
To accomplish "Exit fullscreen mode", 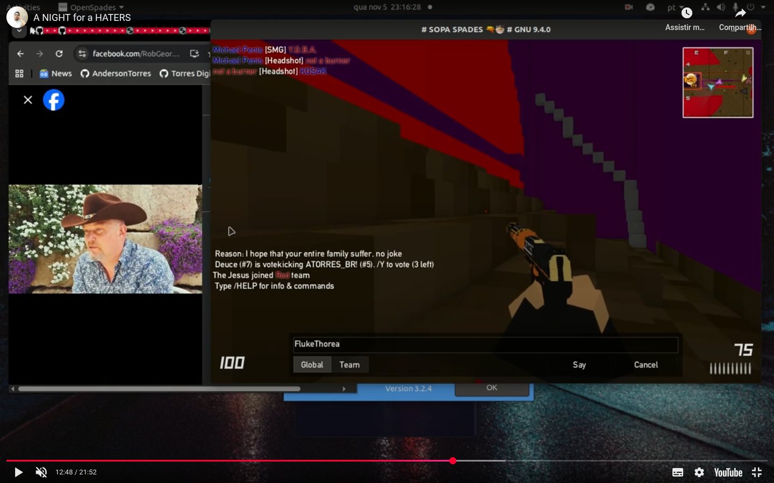I will 757,472.
